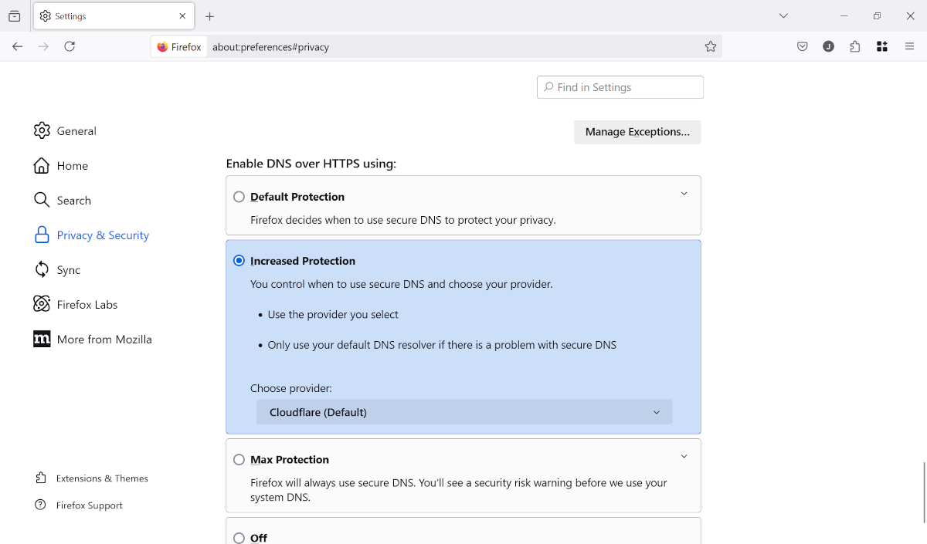
Task: Reload the current page
Action: (70, 46)
